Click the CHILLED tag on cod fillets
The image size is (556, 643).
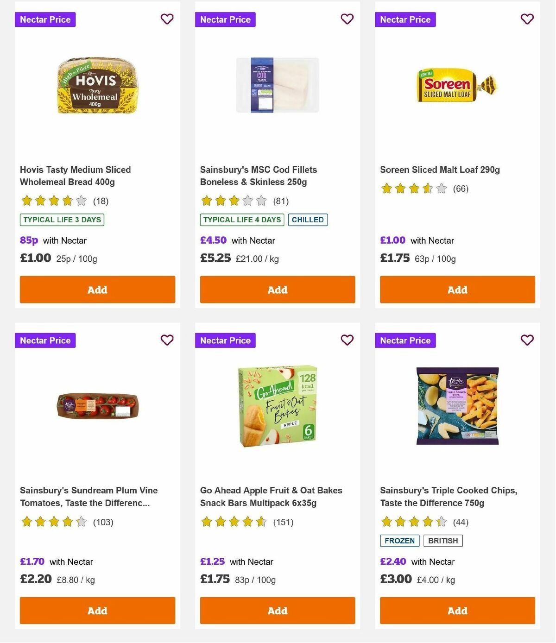pos(308,220)
